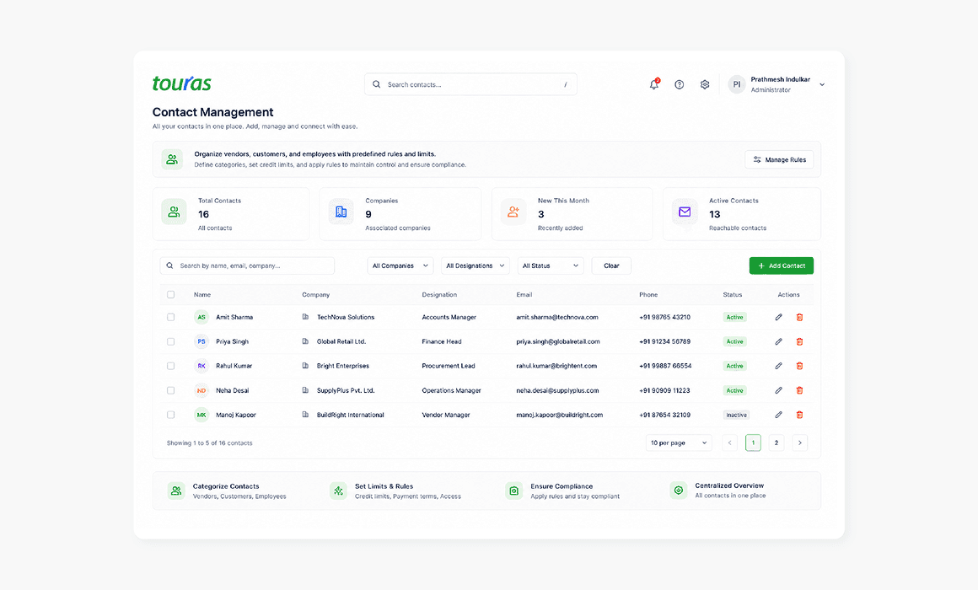Delete Priya Singh's contact

tap(799, 341)
